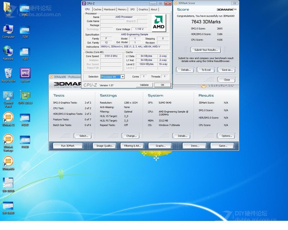
Task: Click the Core Voltage 1.116 V field
Action: 139,29
